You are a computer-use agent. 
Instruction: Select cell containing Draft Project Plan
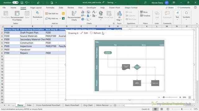pos(32,33)
